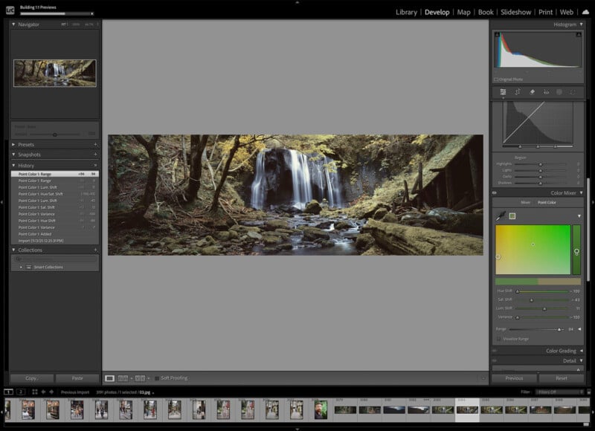Open the Healing tool
Screen dimensions: 595x431
(534, 92)
